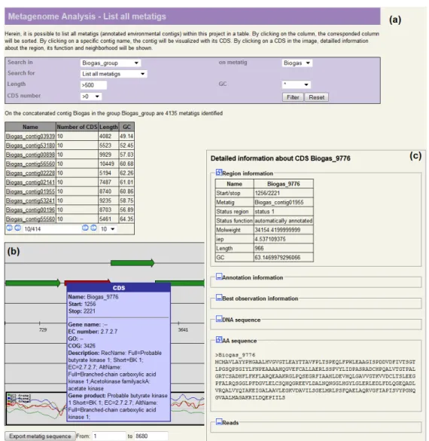Expand the Annotation information section

tap(219, 277)
